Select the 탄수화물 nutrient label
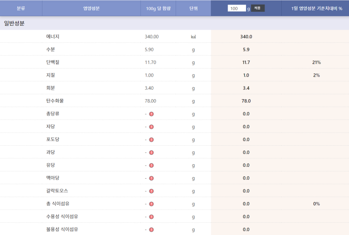The width and height of the screenshot is (349, 235). click(55, 101)
